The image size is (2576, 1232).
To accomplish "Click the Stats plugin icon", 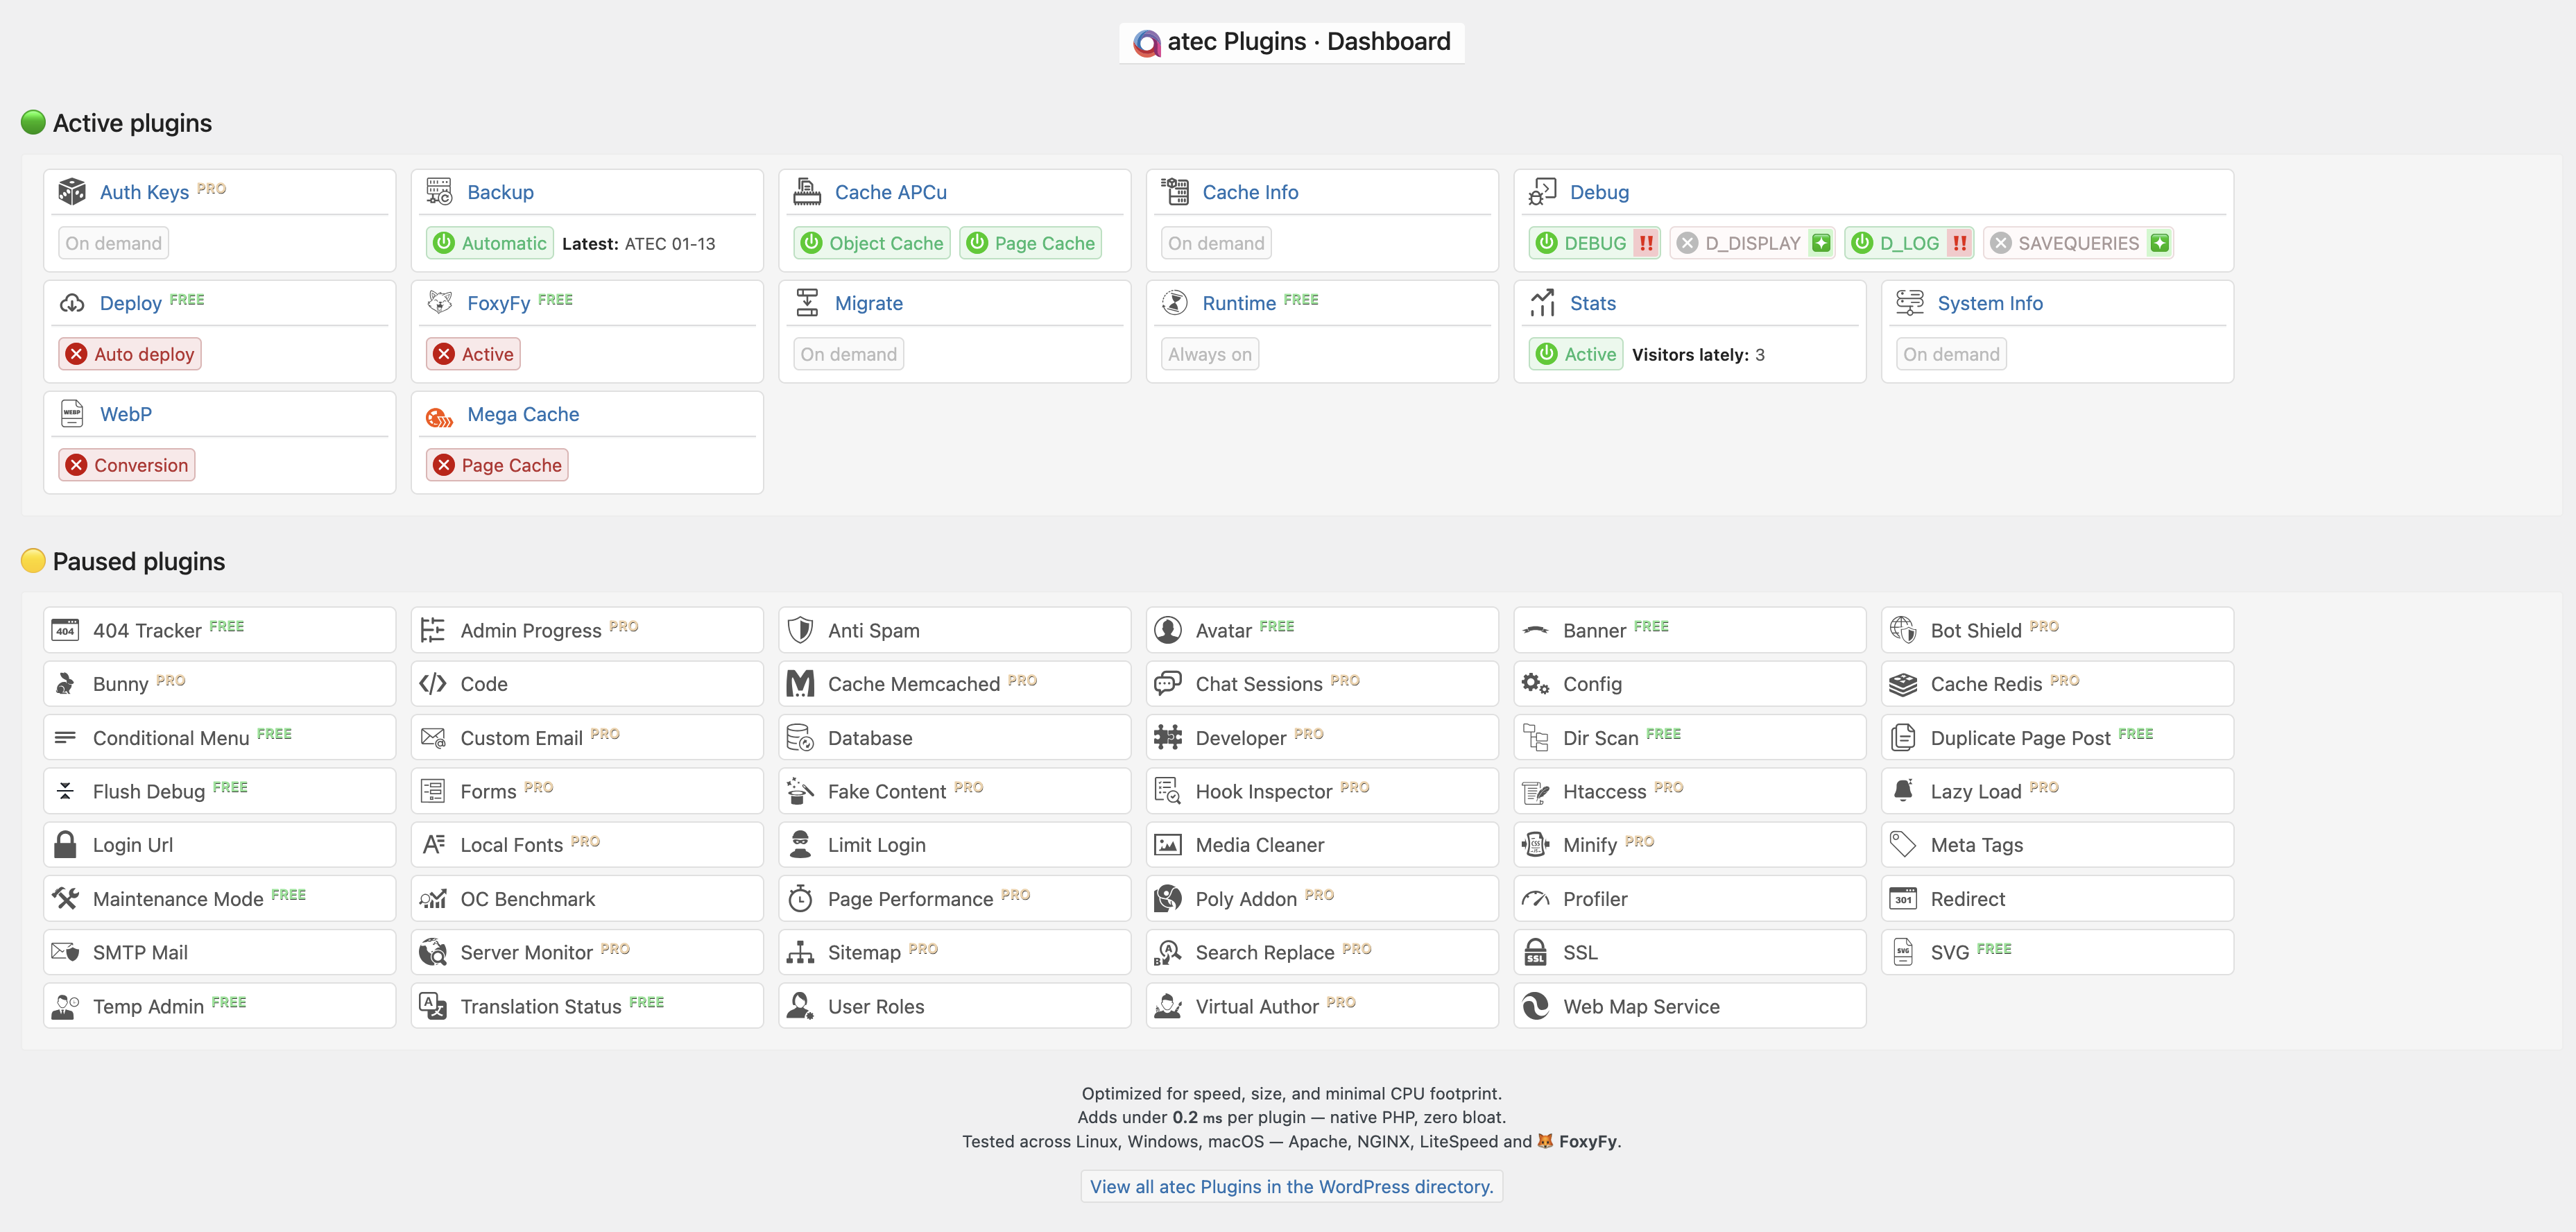I will 1541,302.
